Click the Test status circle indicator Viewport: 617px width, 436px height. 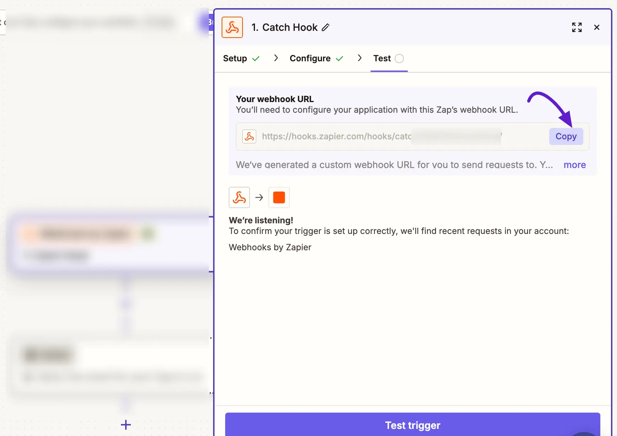pyautogui.click(x=399, y=58)
